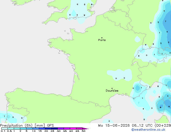The width and height of the screenshot is (171, 132).
Task: Select the magenta 50 mm legend arrow
Action: (x=85, y=128)
